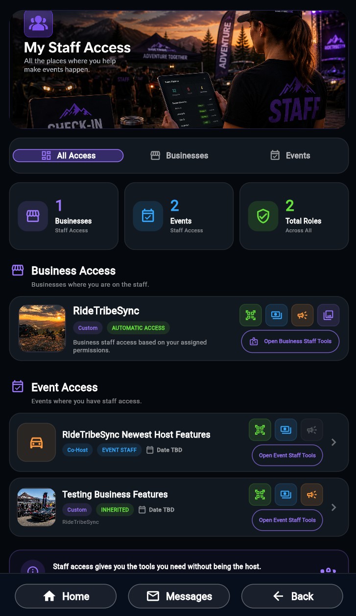Click the storefront icon in Businesses stat card
This screenshot has width=356, height=616.
point(33,216)
